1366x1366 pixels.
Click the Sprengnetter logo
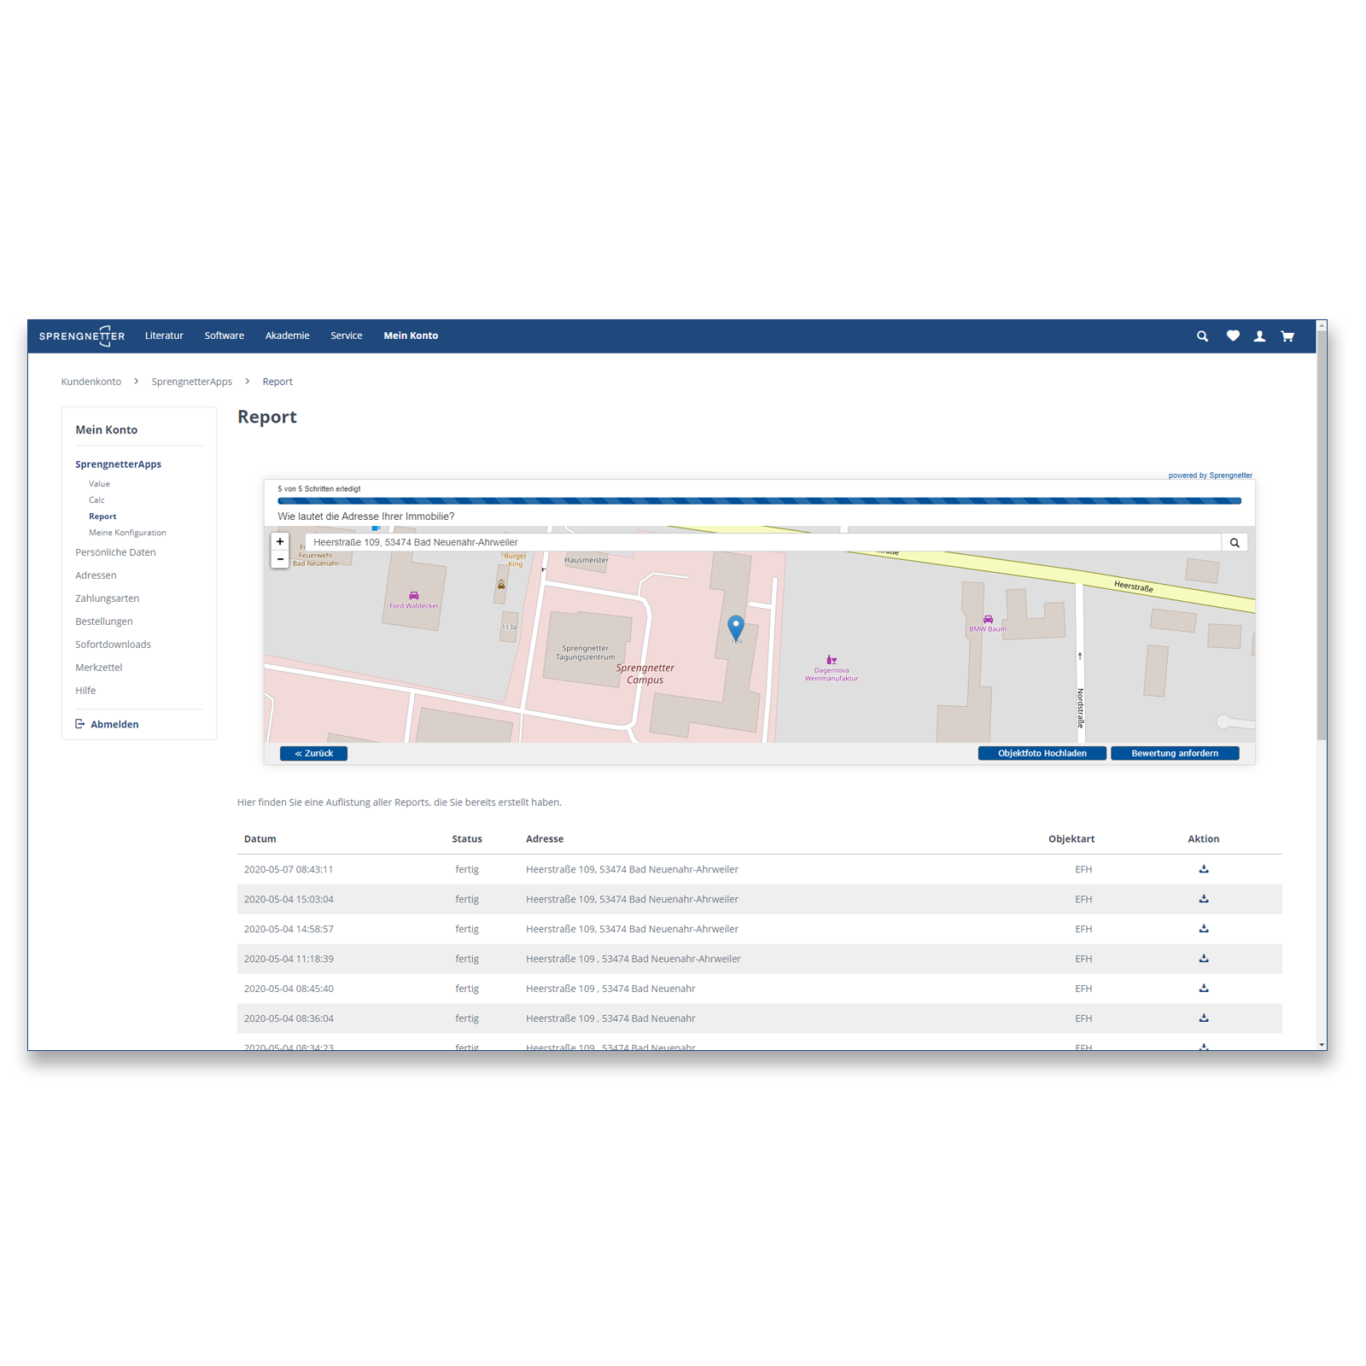click(x=82, y=336)
